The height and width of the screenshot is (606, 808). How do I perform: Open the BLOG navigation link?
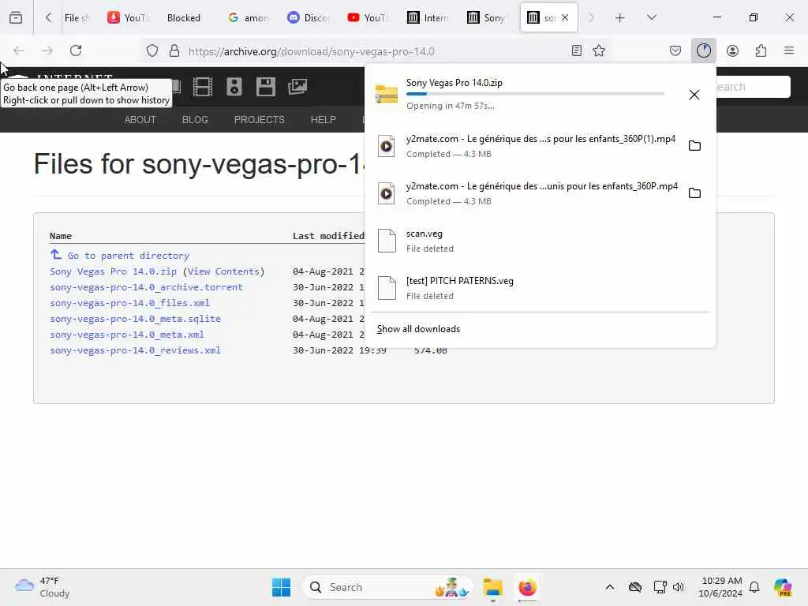pos(195,120)
